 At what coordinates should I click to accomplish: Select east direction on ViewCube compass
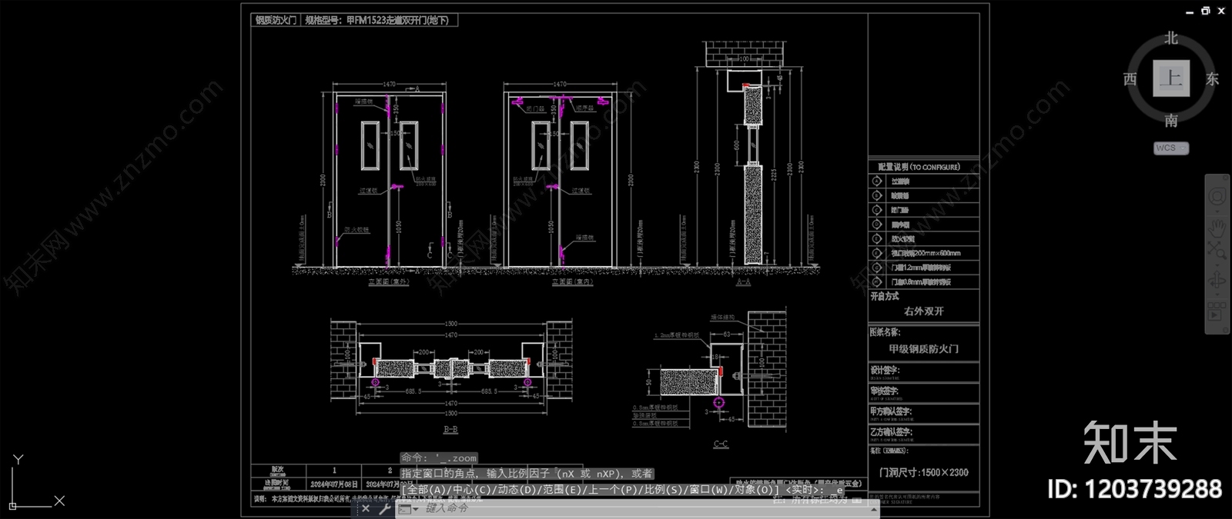(1212, 78)
